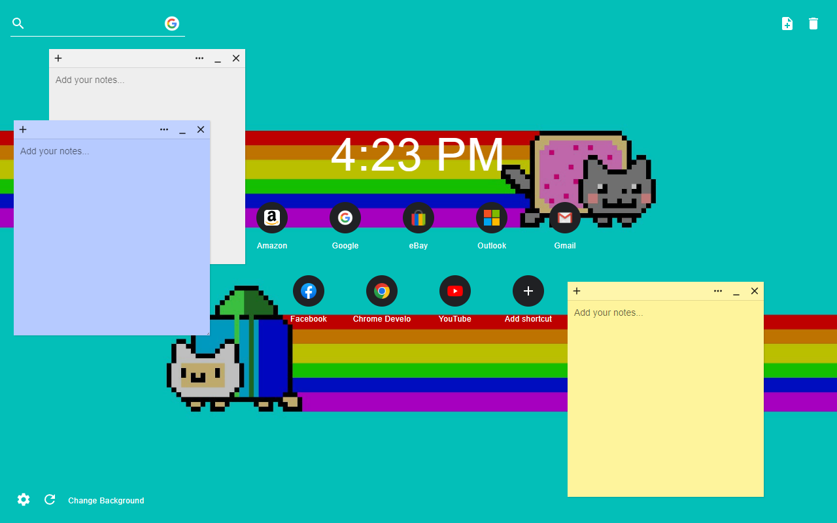The image size is (837, 523).
Task: Close the blue sticky note
Action: (201, 129)
